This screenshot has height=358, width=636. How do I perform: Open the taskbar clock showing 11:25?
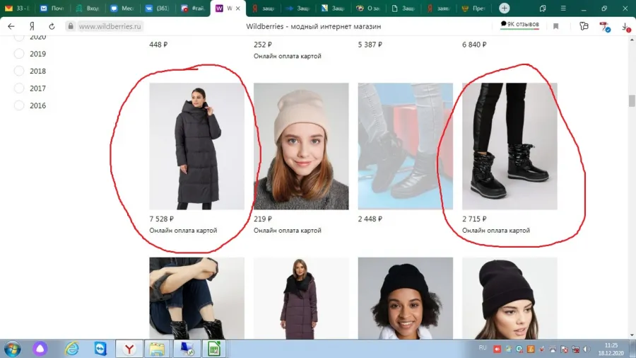point(611,349)
